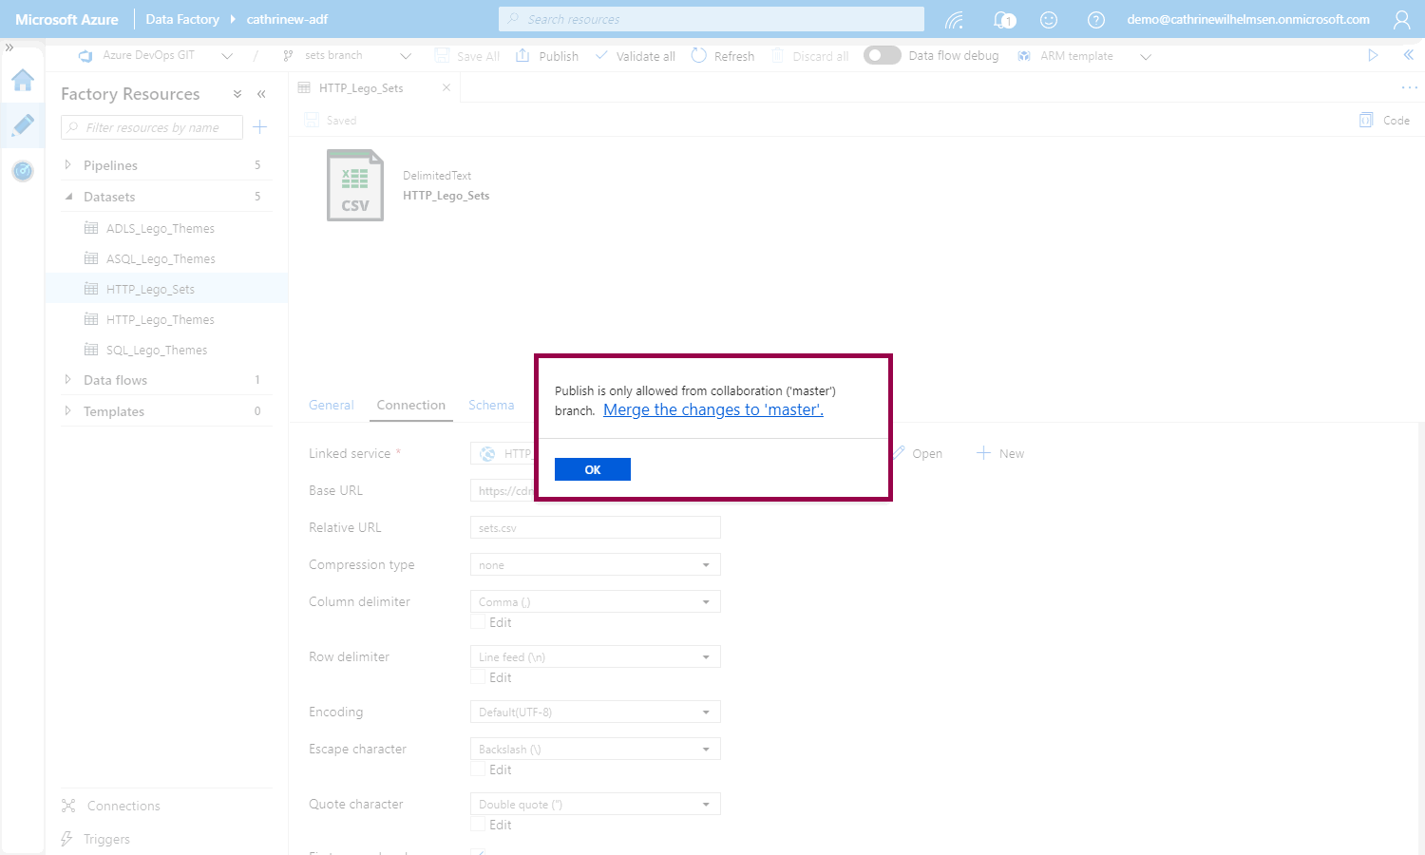Open the Compression type dropdown
Image resolution: width=1425 pixels, height=855 pixels.
(595, 565)
